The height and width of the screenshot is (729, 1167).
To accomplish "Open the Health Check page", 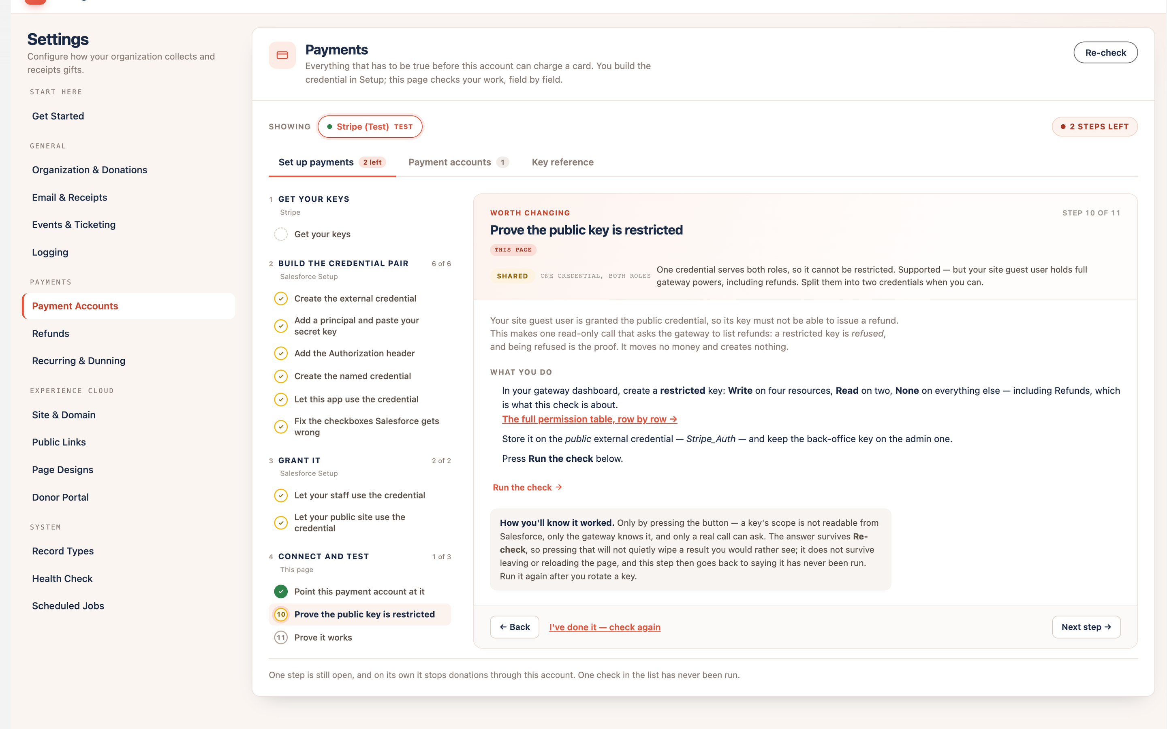I will [x=128, y=579].
